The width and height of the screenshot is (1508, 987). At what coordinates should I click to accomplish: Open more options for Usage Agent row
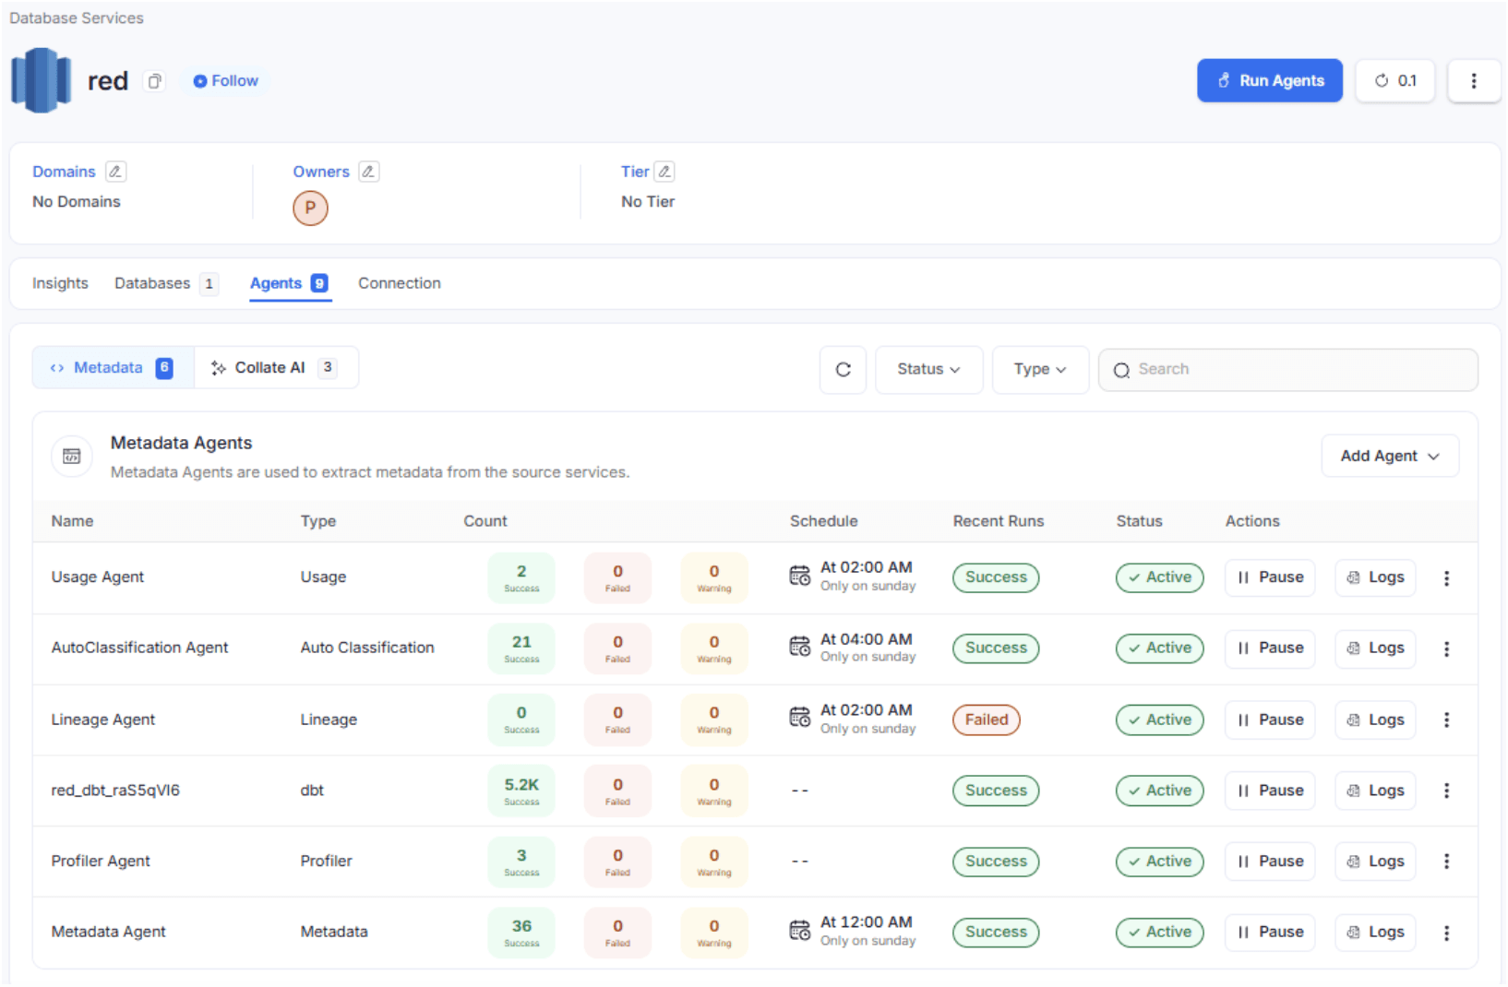(1446, 578)
